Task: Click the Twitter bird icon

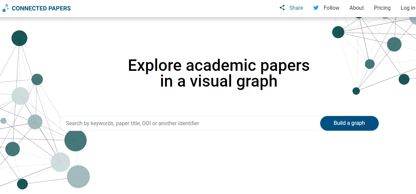Action: pyautogui.click(x=316, y=8)
